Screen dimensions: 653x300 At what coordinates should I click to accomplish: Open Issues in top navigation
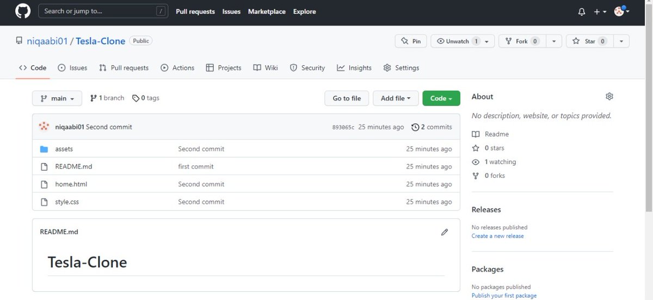tap(231, 11)
